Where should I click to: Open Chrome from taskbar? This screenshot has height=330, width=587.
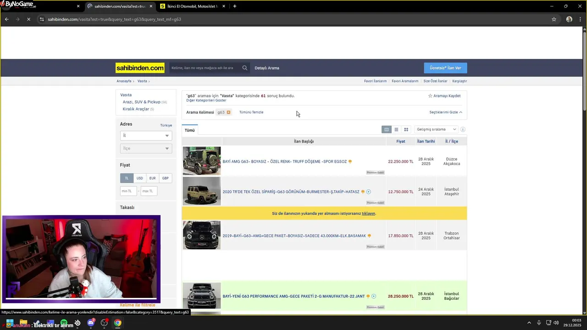pos(118,323)
